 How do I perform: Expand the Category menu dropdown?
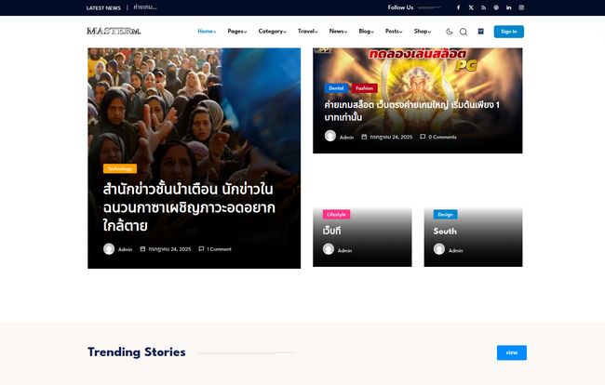pos(273,32)
